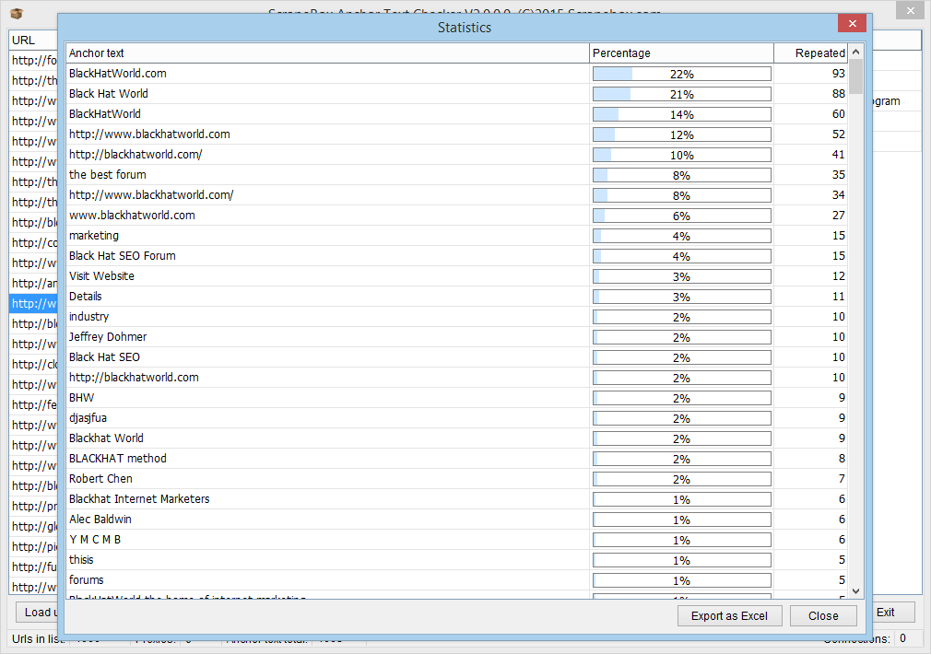Click the repeated count 88 cell
The width and height of the screenshot is (931, 654).
811,94
